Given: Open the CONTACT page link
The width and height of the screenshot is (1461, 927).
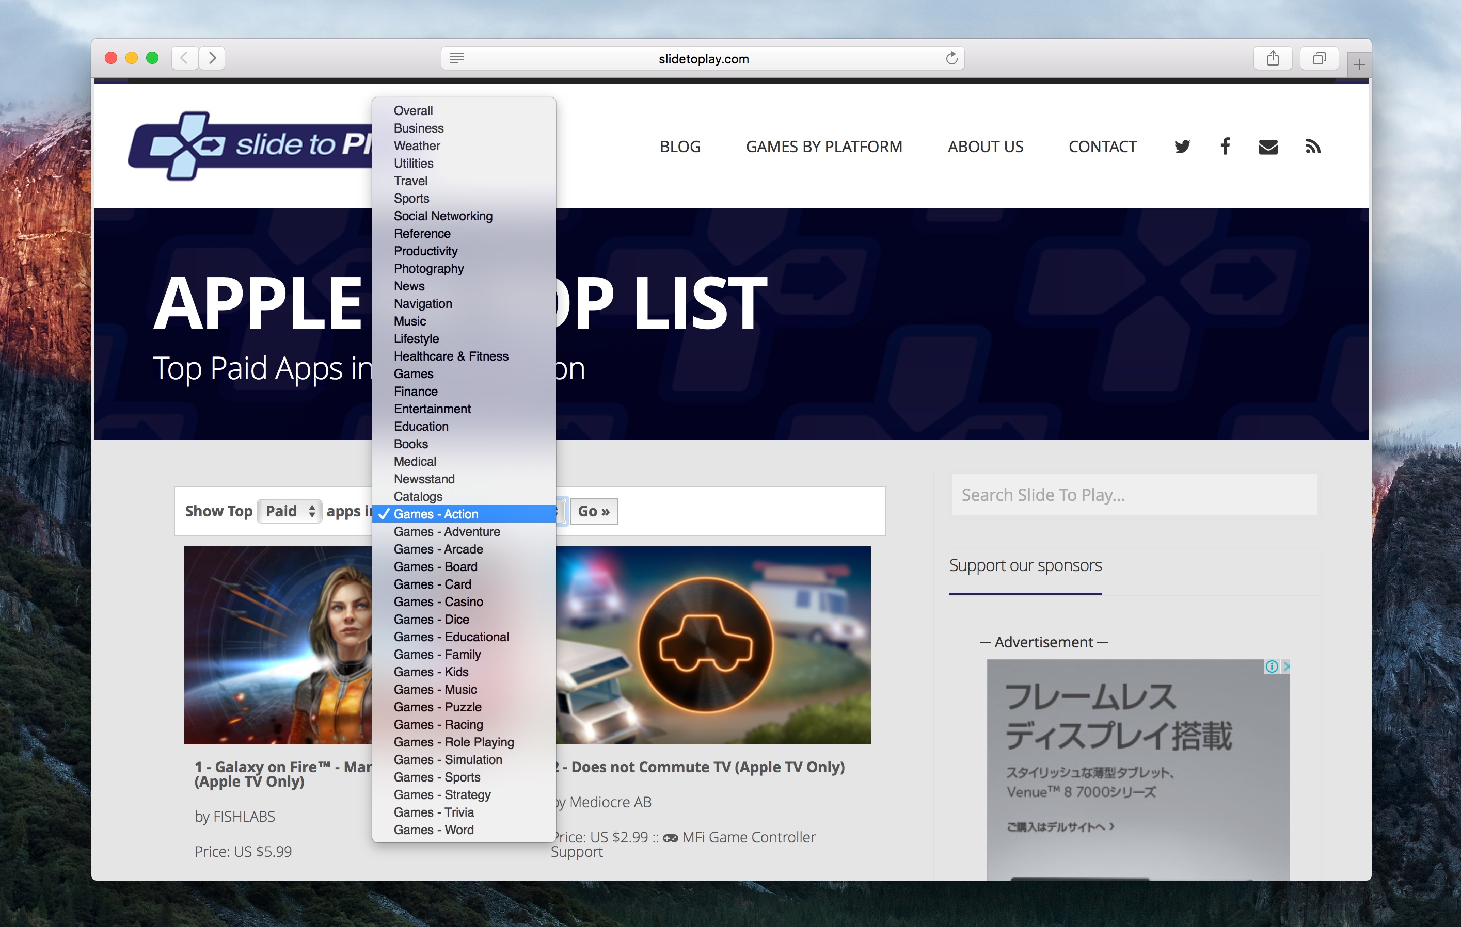Looking at the screenshot, I should pyautogui.click(x=1102, y=147).
